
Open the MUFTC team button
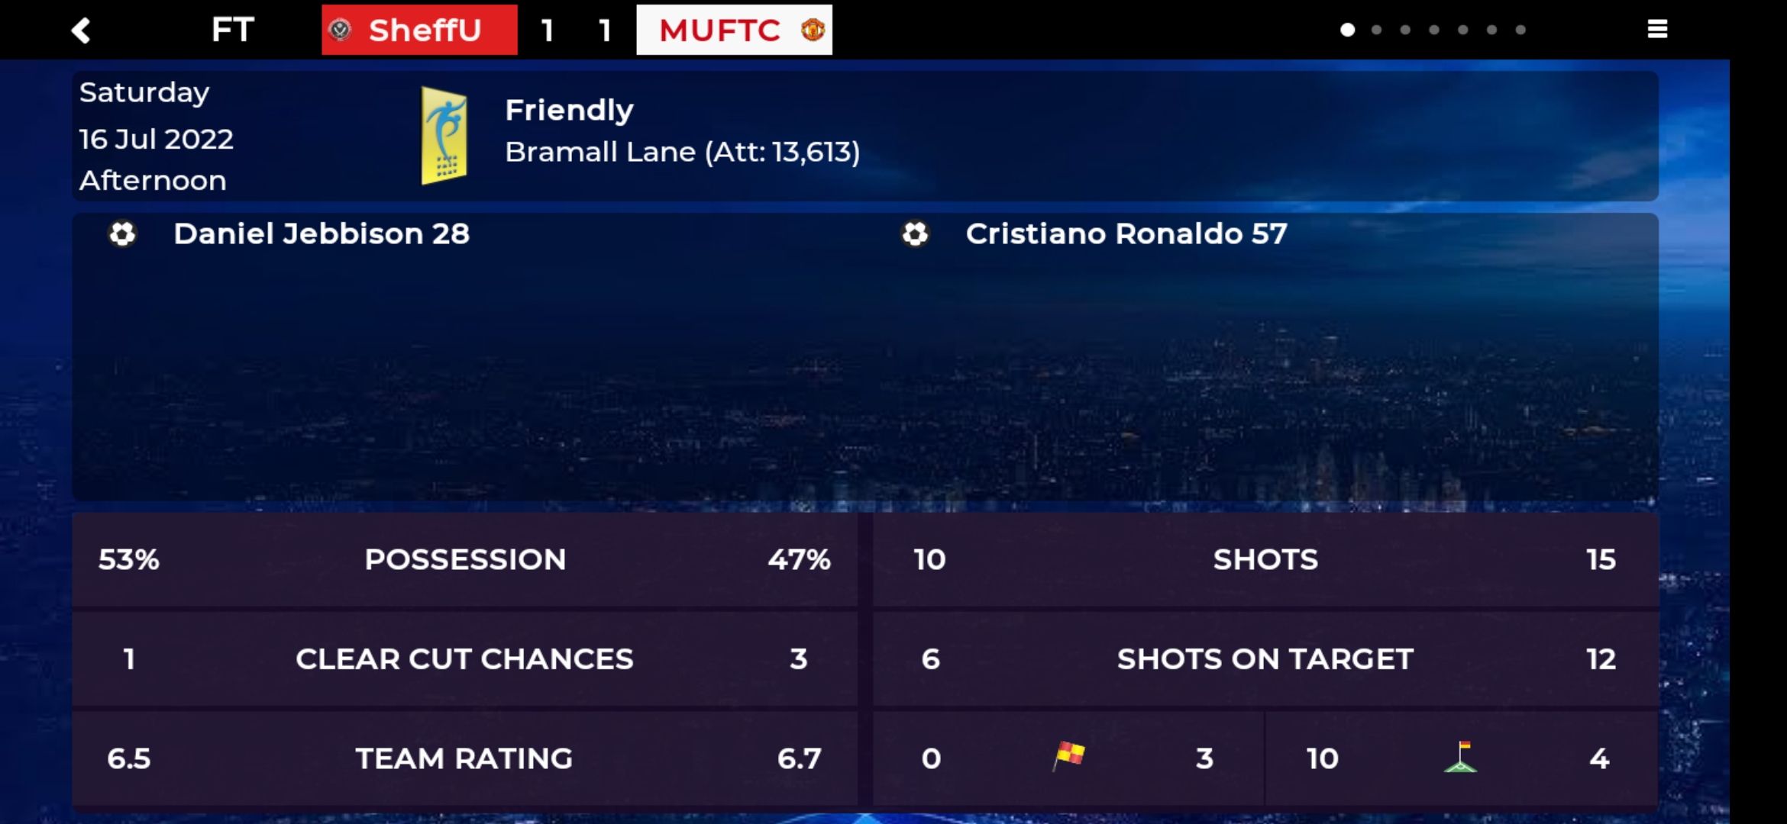(734, 30)
